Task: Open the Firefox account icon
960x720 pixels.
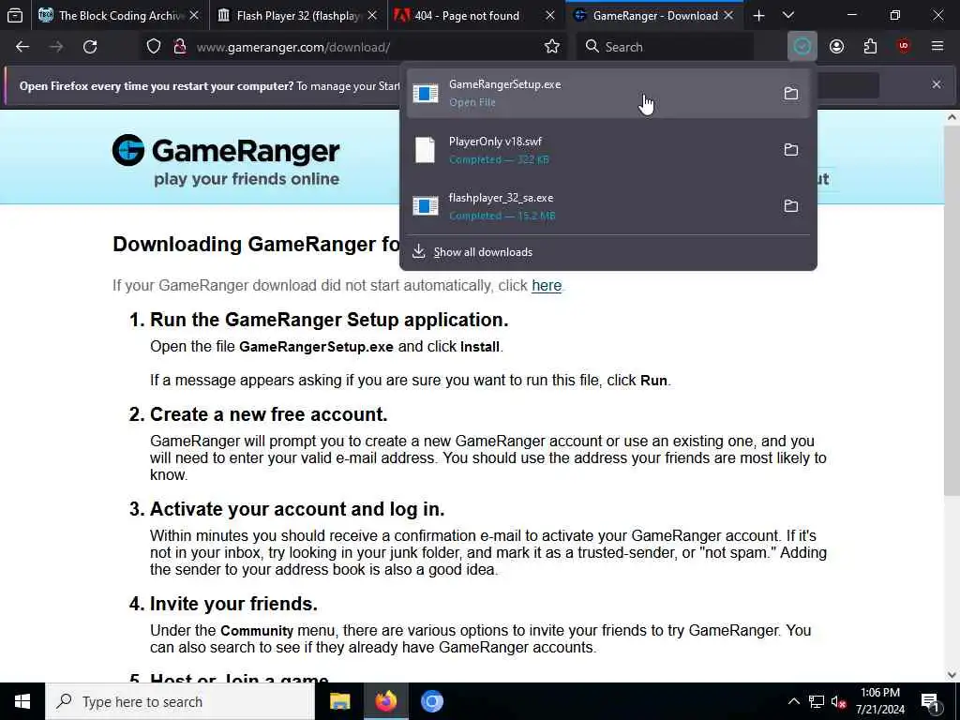Action: click(836, 47)
